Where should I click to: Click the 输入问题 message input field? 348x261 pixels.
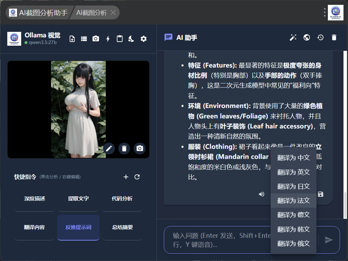219,240
